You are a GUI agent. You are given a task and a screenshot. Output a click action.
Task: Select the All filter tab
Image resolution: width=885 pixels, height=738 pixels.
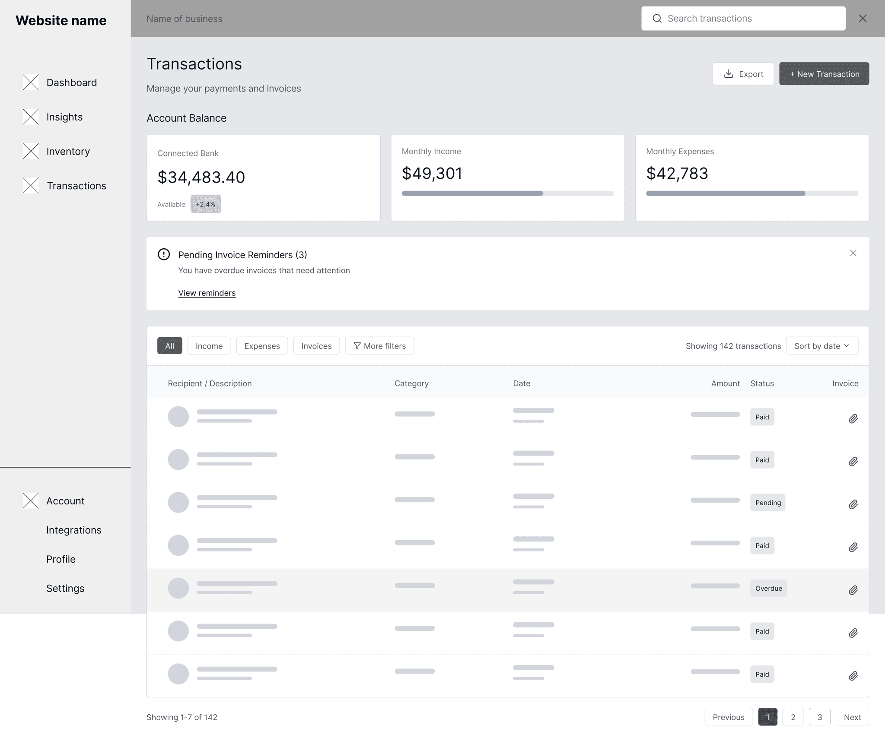coord(170,346)
